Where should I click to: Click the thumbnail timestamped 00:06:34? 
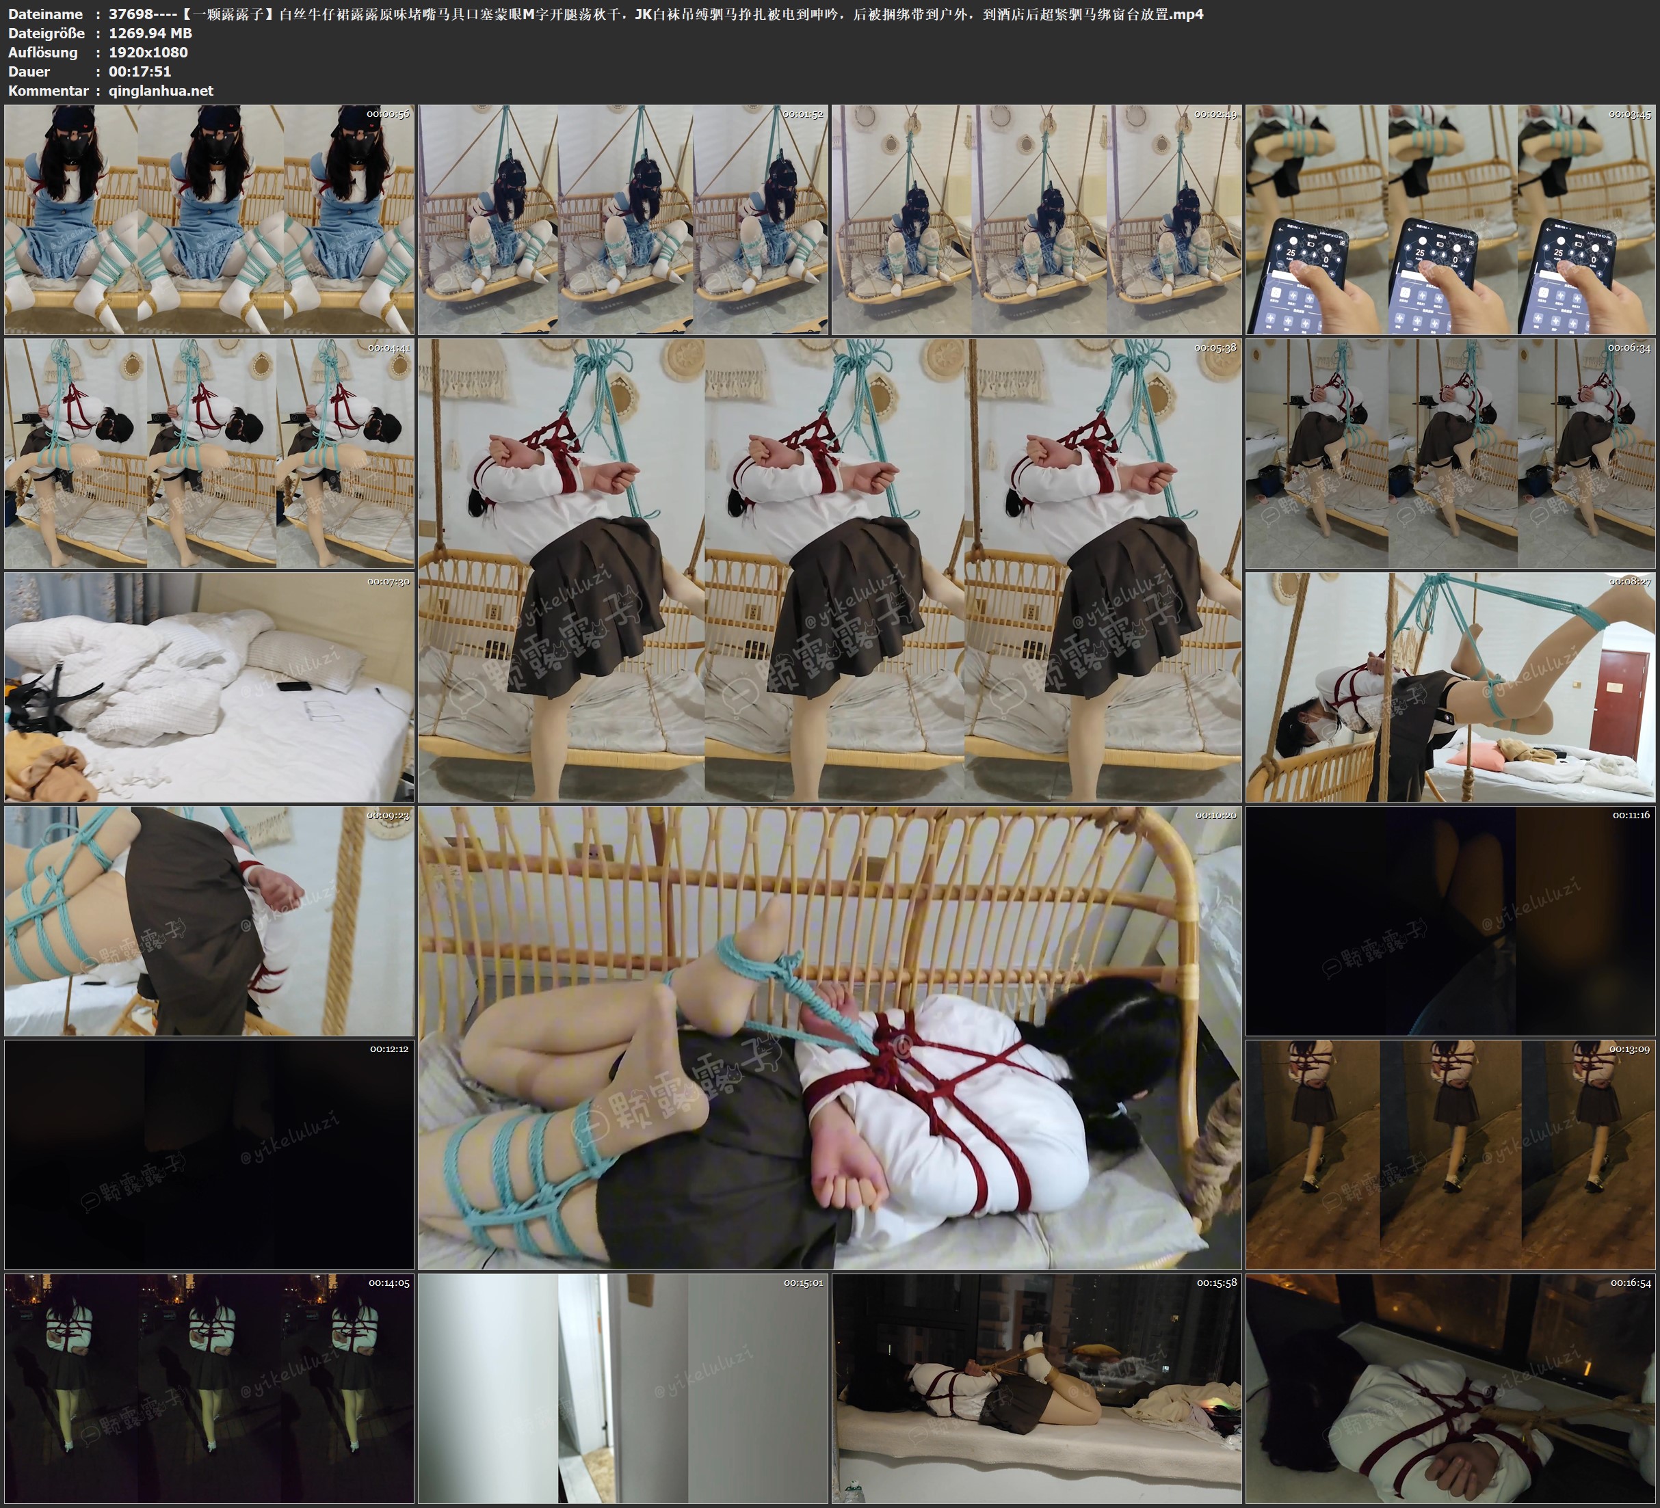pyautogui.click(x=1449, y=453)
